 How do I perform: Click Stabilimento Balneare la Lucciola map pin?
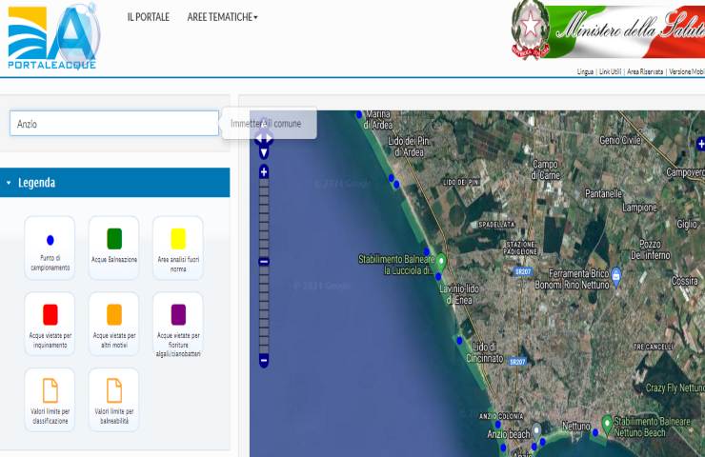point(441,260)
